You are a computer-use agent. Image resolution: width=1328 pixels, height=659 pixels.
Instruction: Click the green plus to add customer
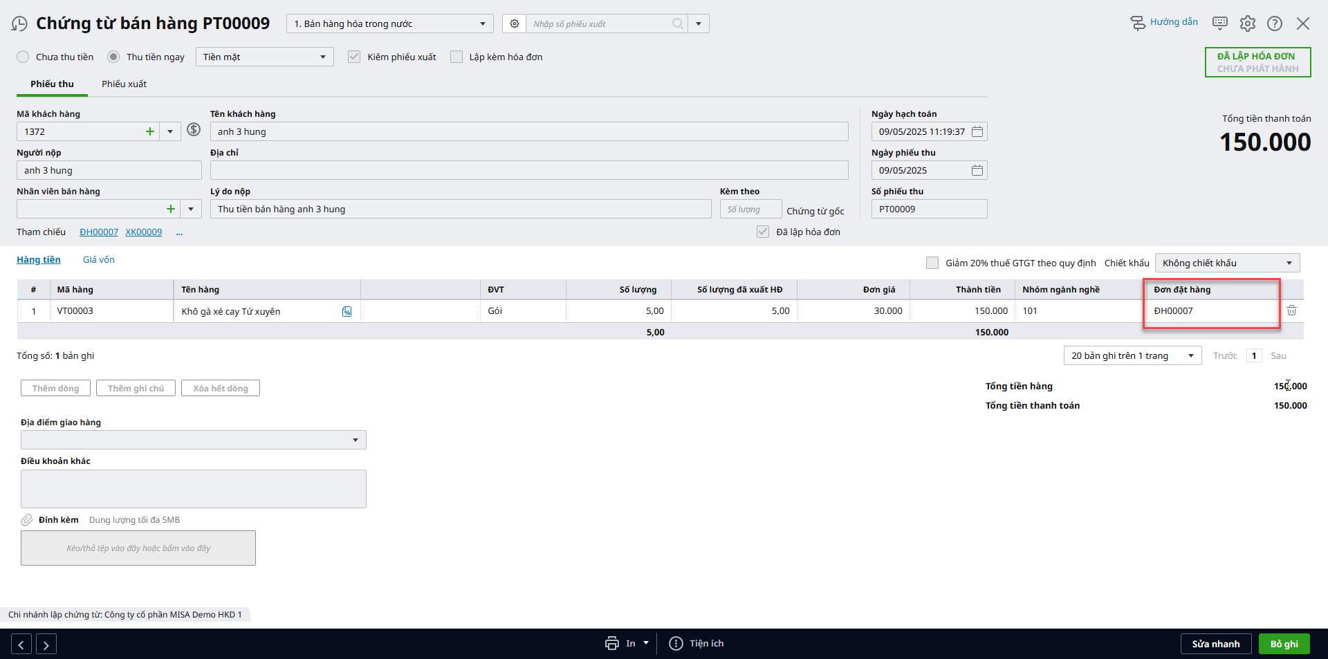[x=149, y=131]
